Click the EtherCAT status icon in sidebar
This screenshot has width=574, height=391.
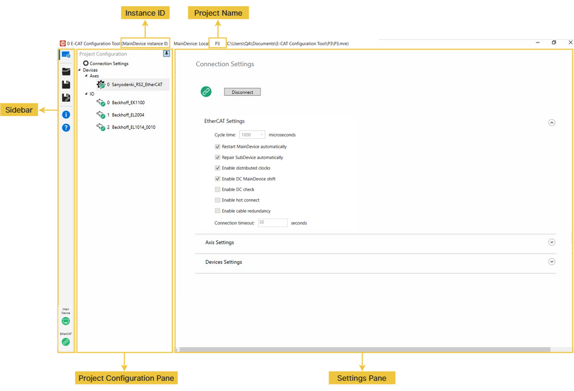(x=66, y=341)
